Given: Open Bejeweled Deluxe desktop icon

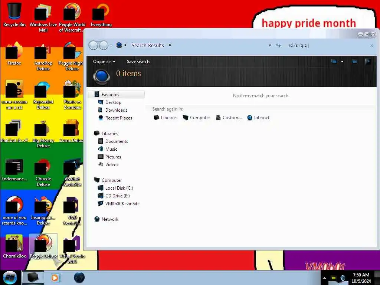Looking at the screenshot, I should (43, 95).
